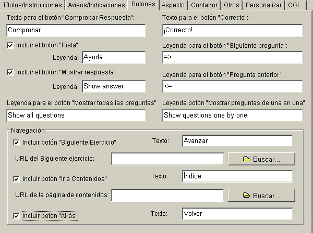Viewport: 313px width, 233px height.
Task: Disable Incluir botón "Siguiente Ejercicio" checkbox
Action: tap(16, 143)
